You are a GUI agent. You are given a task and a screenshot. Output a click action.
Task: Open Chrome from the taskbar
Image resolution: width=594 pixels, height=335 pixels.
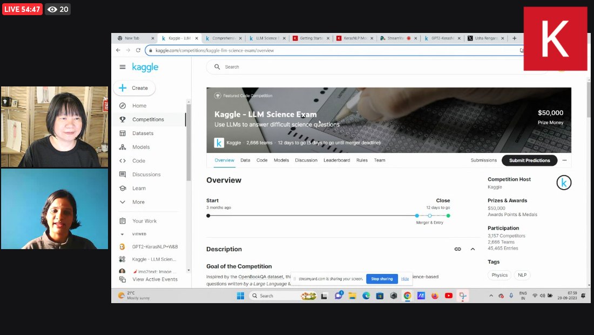pos(407,296)
